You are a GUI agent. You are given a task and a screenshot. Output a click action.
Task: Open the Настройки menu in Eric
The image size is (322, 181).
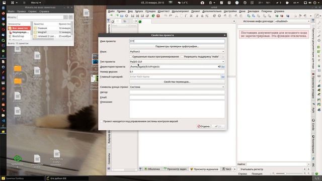(x=230, y=11)
